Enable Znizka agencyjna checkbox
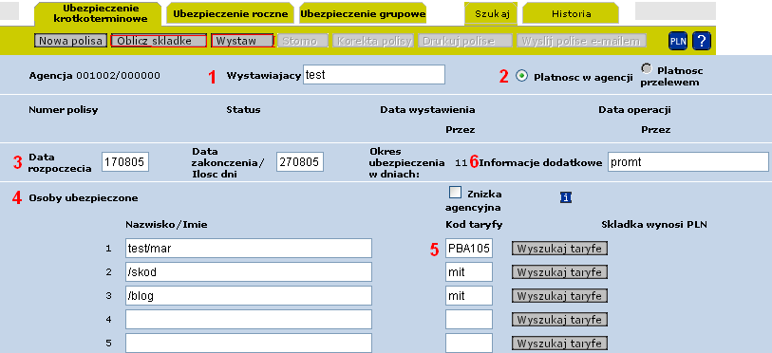The width and height of the screenshot is (772, 353). coord(456,193)
